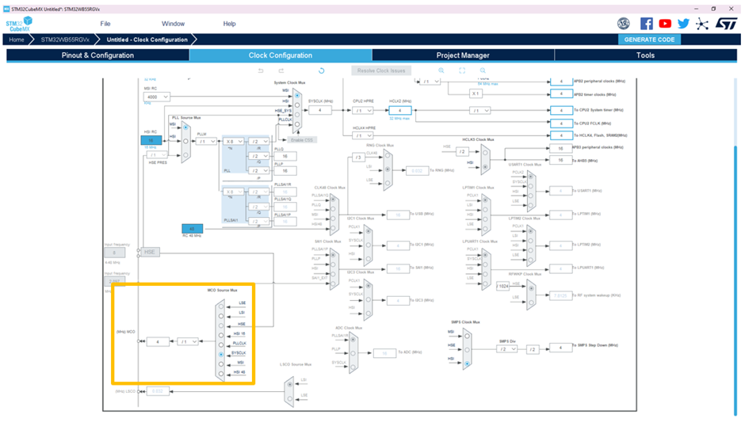Open the PLLM /1 divider dropdown
The height and width of the screenshot is (426, 745).
pyautogui.click(x=206, y=142)
